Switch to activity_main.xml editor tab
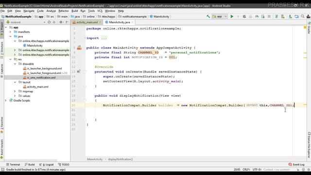This screenshot has width=311, height=175. pyautogui.click(x=87, y=22)
